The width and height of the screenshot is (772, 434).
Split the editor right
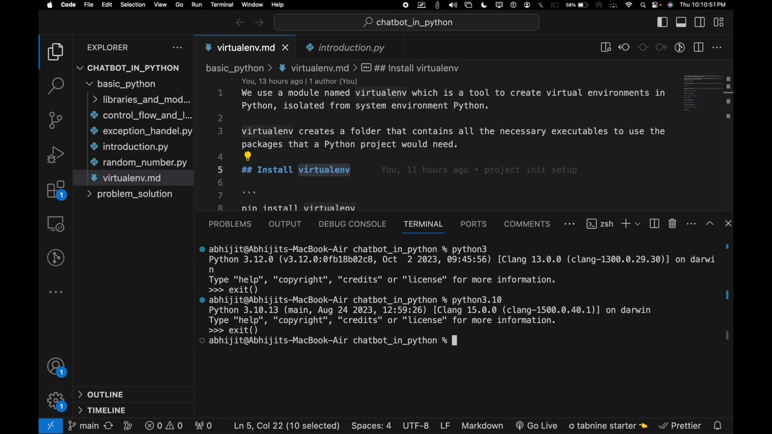coord(698,48)
